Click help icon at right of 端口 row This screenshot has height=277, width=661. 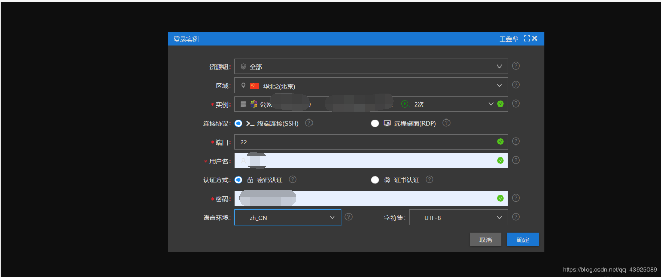pyautogui.click(x=516, y=141)
